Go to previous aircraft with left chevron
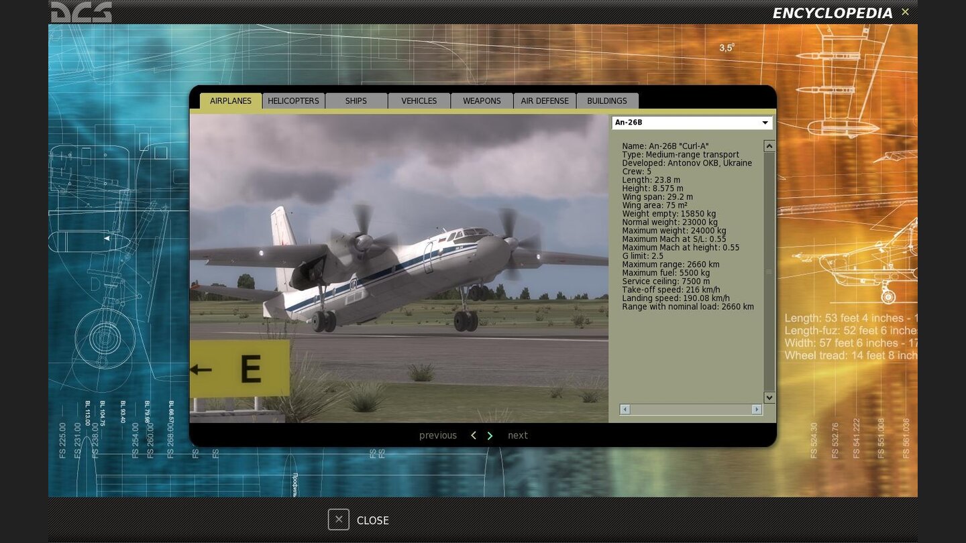The height and width of the screenshot is (543, 966). 474,436
